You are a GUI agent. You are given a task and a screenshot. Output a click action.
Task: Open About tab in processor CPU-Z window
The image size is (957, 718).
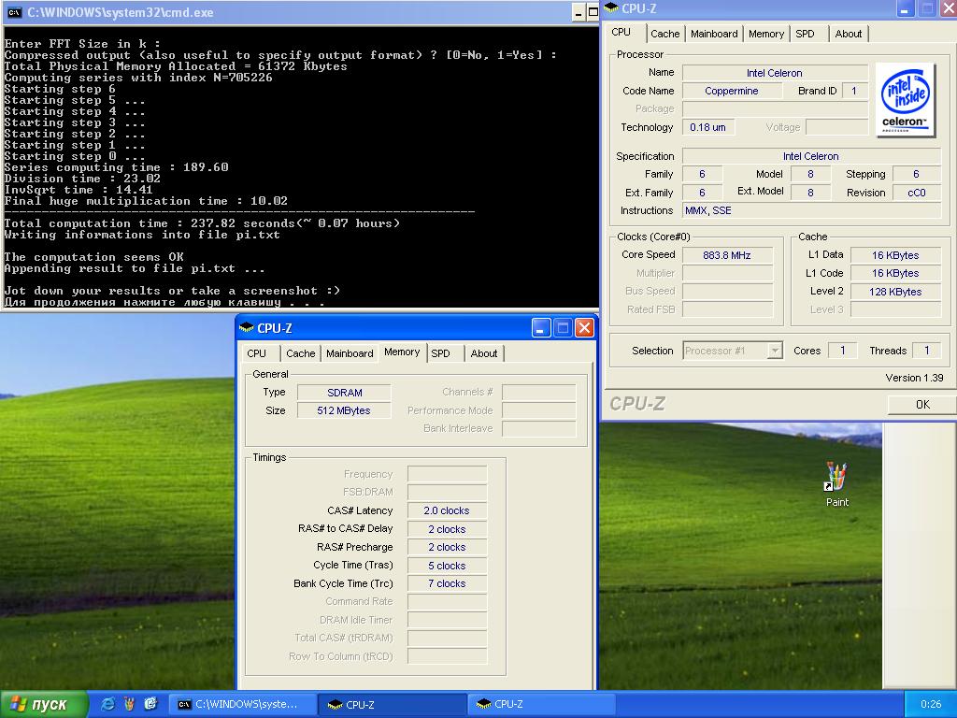point(849,34)
